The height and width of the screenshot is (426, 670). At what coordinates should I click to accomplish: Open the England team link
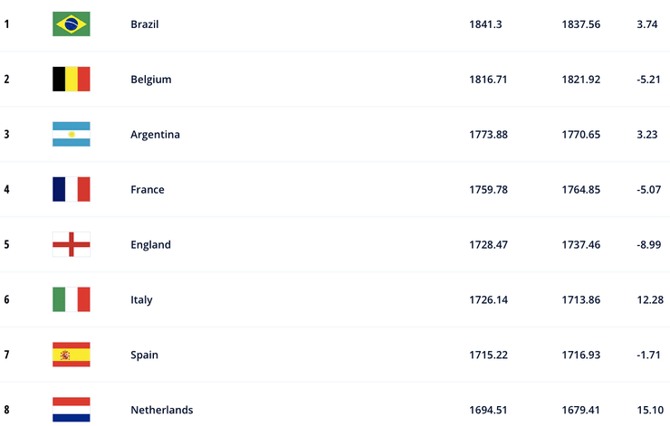pyautogui.click(x=150, y=245)
